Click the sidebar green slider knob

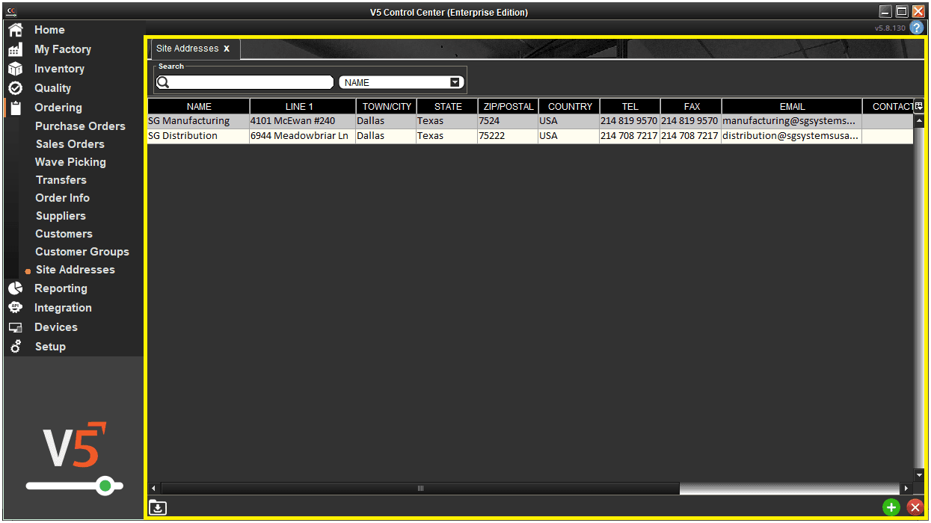105,486
